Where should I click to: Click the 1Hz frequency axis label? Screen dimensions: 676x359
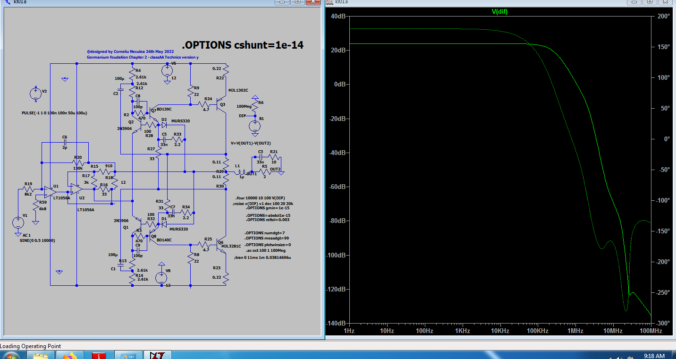(x=349, y=331)
